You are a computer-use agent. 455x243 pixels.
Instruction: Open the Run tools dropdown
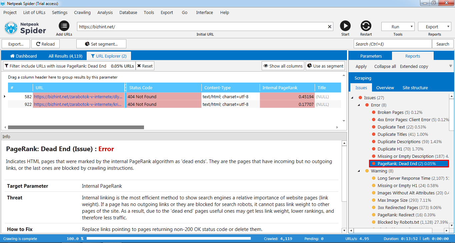[x=398, y=27]
